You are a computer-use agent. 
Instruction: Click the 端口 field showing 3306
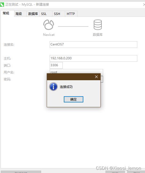coord(56,65)
